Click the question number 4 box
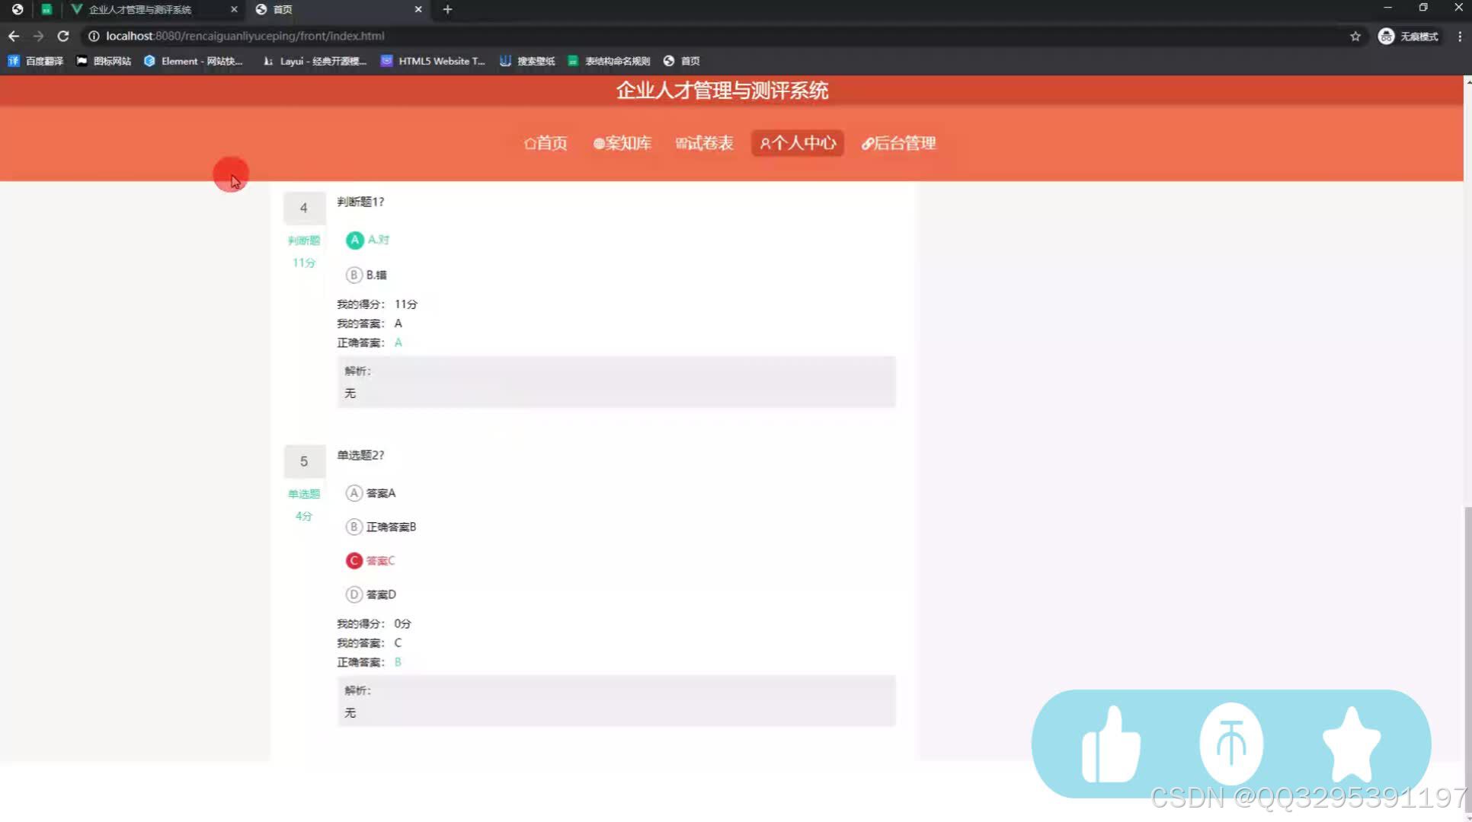Viewport: 1472px width, 822px height. [x=304, y=208]
